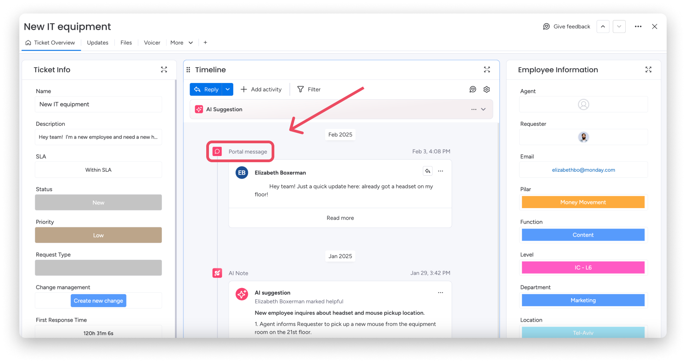The height and width of the screenshot is (363, 686).
Task: Add a new tab with plus icon
Action: 205,42
